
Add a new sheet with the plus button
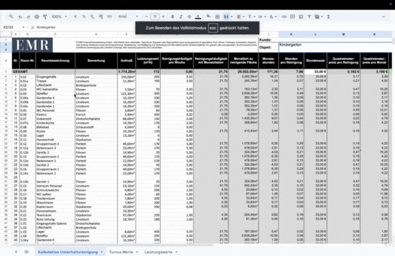pyautogui.click(x=15, y=252)
